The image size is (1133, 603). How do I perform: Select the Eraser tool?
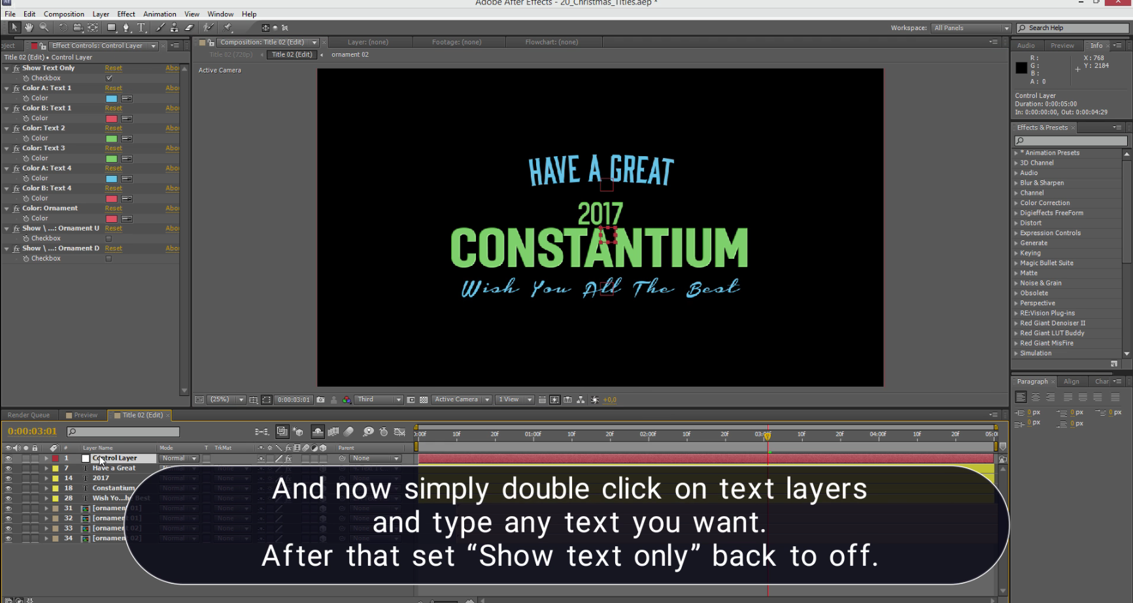click(x=190, y=27)
